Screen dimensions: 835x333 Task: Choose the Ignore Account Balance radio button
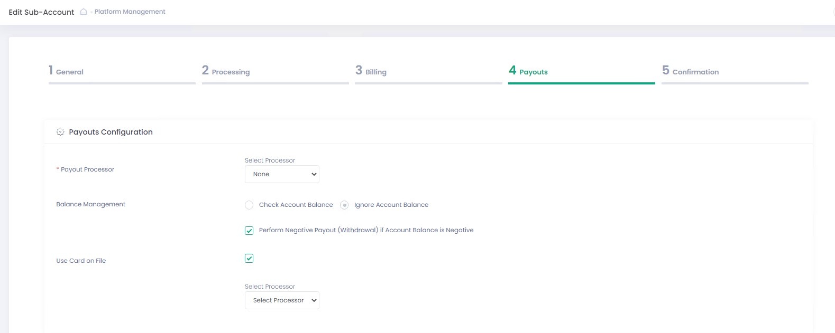pos(344,205)
